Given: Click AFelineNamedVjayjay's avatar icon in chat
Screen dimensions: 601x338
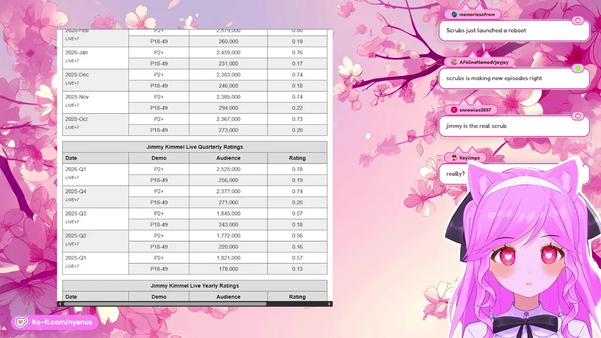Looking at the screenshot, I should tap(454, 62).
